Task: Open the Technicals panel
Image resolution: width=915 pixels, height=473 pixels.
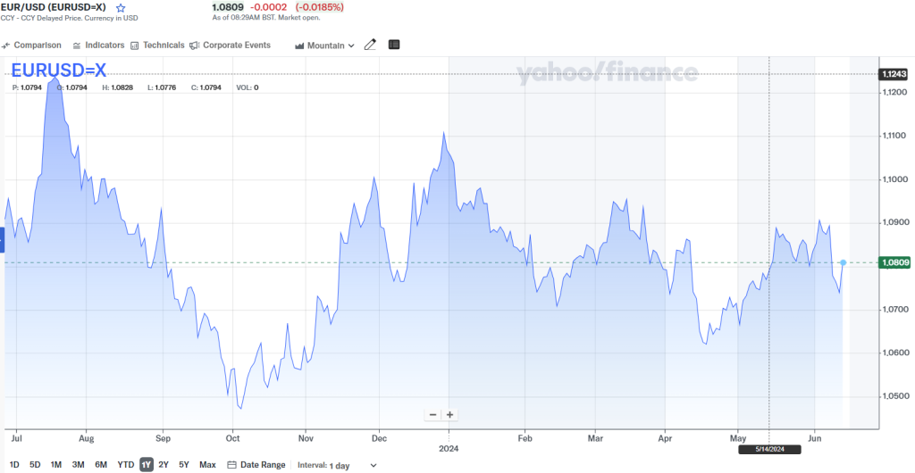Action: click(157, 46)
